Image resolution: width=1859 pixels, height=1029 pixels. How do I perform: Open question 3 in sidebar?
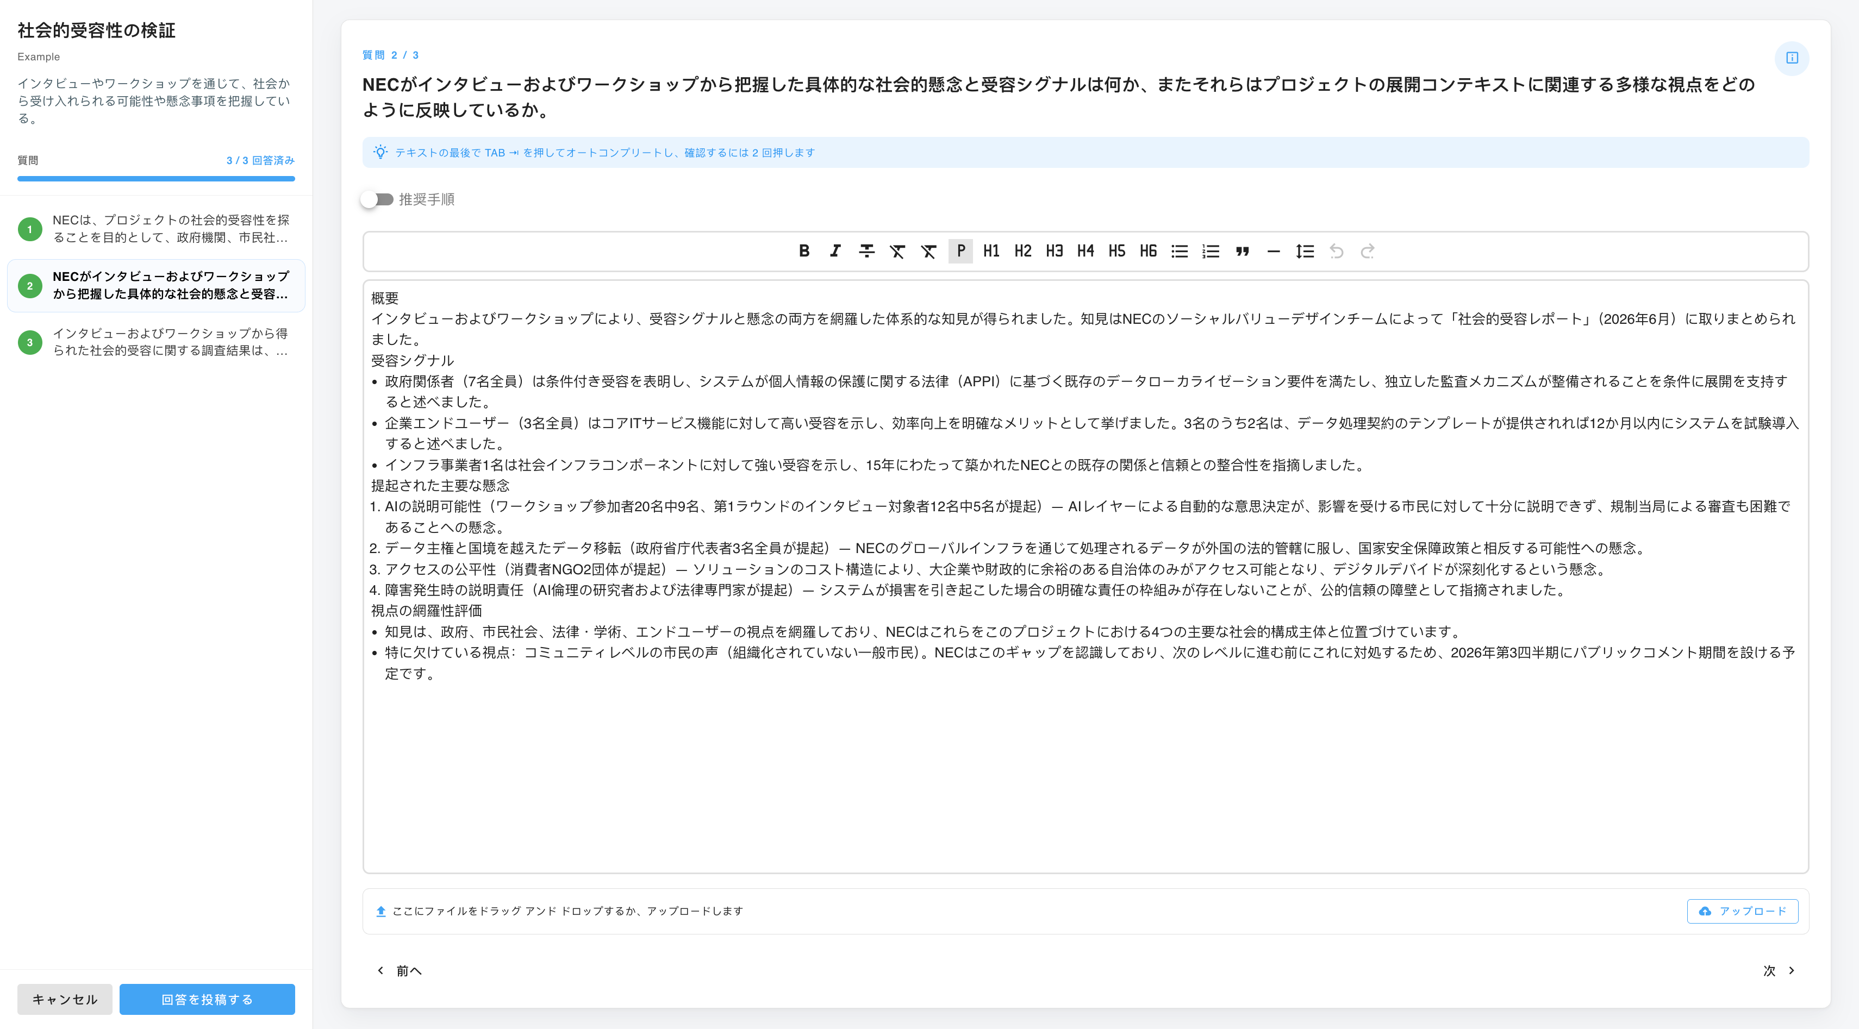[156, 342]
